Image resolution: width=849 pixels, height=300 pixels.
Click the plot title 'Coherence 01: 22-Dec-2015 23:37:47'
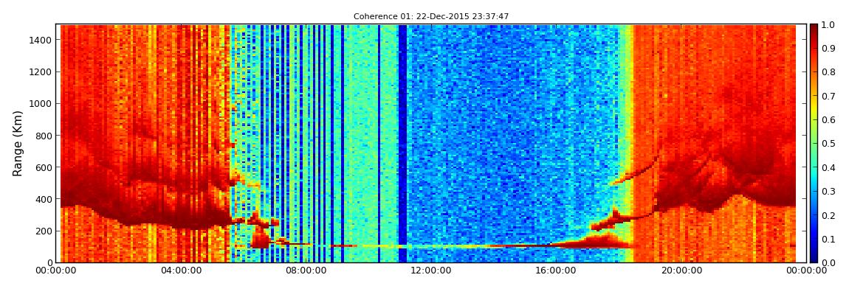(x=431, y=17)
